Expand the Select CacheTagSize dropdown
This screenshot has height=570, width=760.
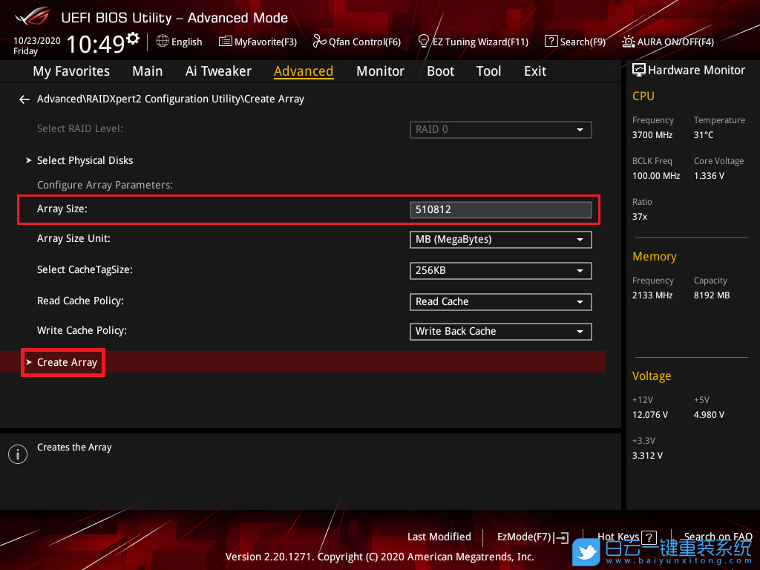click(500, 271)
